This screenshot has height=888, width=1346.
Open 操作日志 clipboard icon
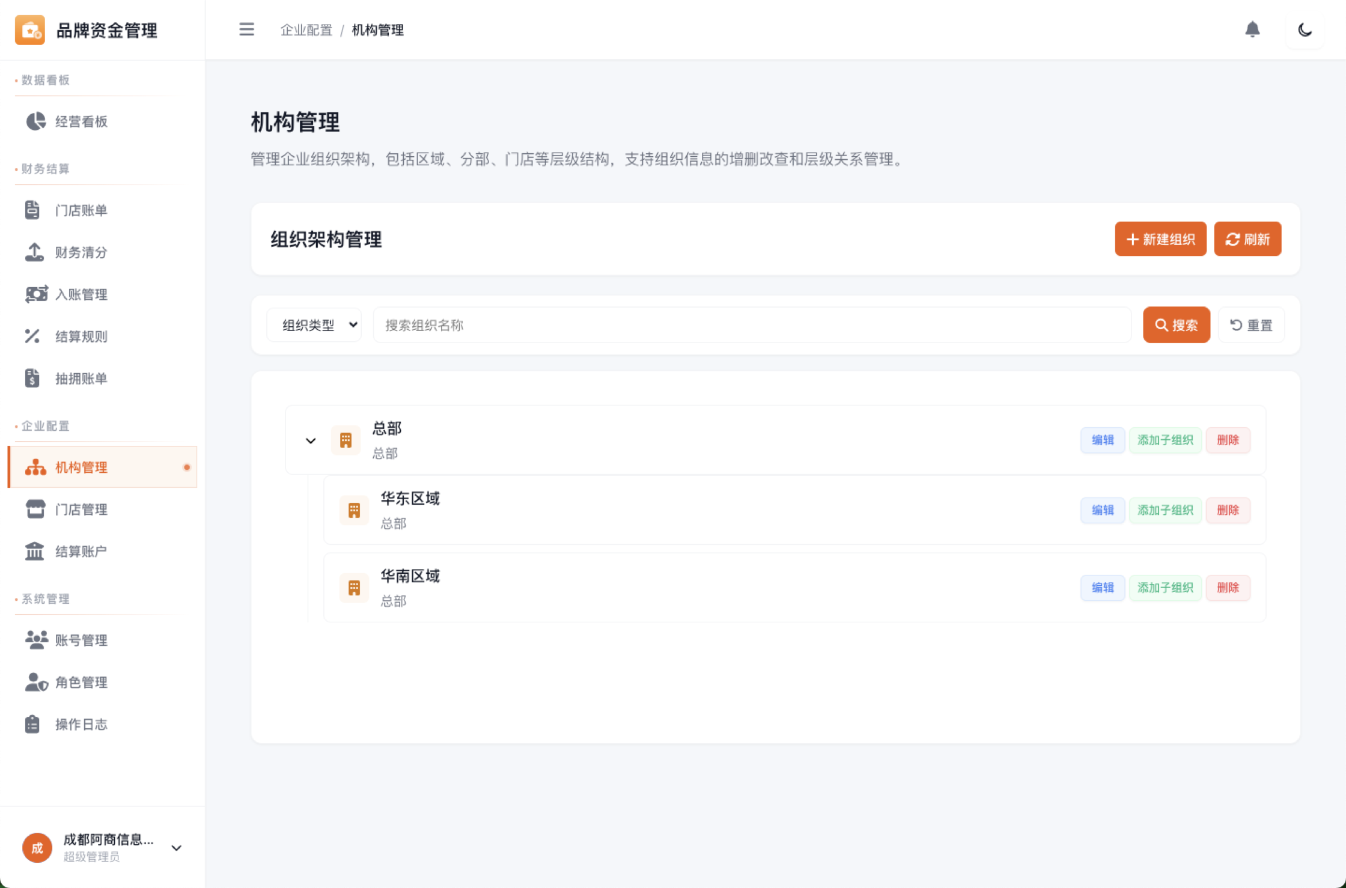[x=32, y=724]
